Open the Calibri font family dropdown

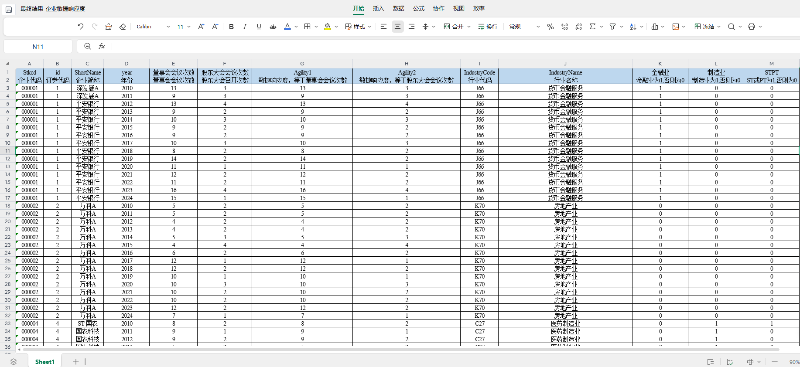click(x=153, y=27)
